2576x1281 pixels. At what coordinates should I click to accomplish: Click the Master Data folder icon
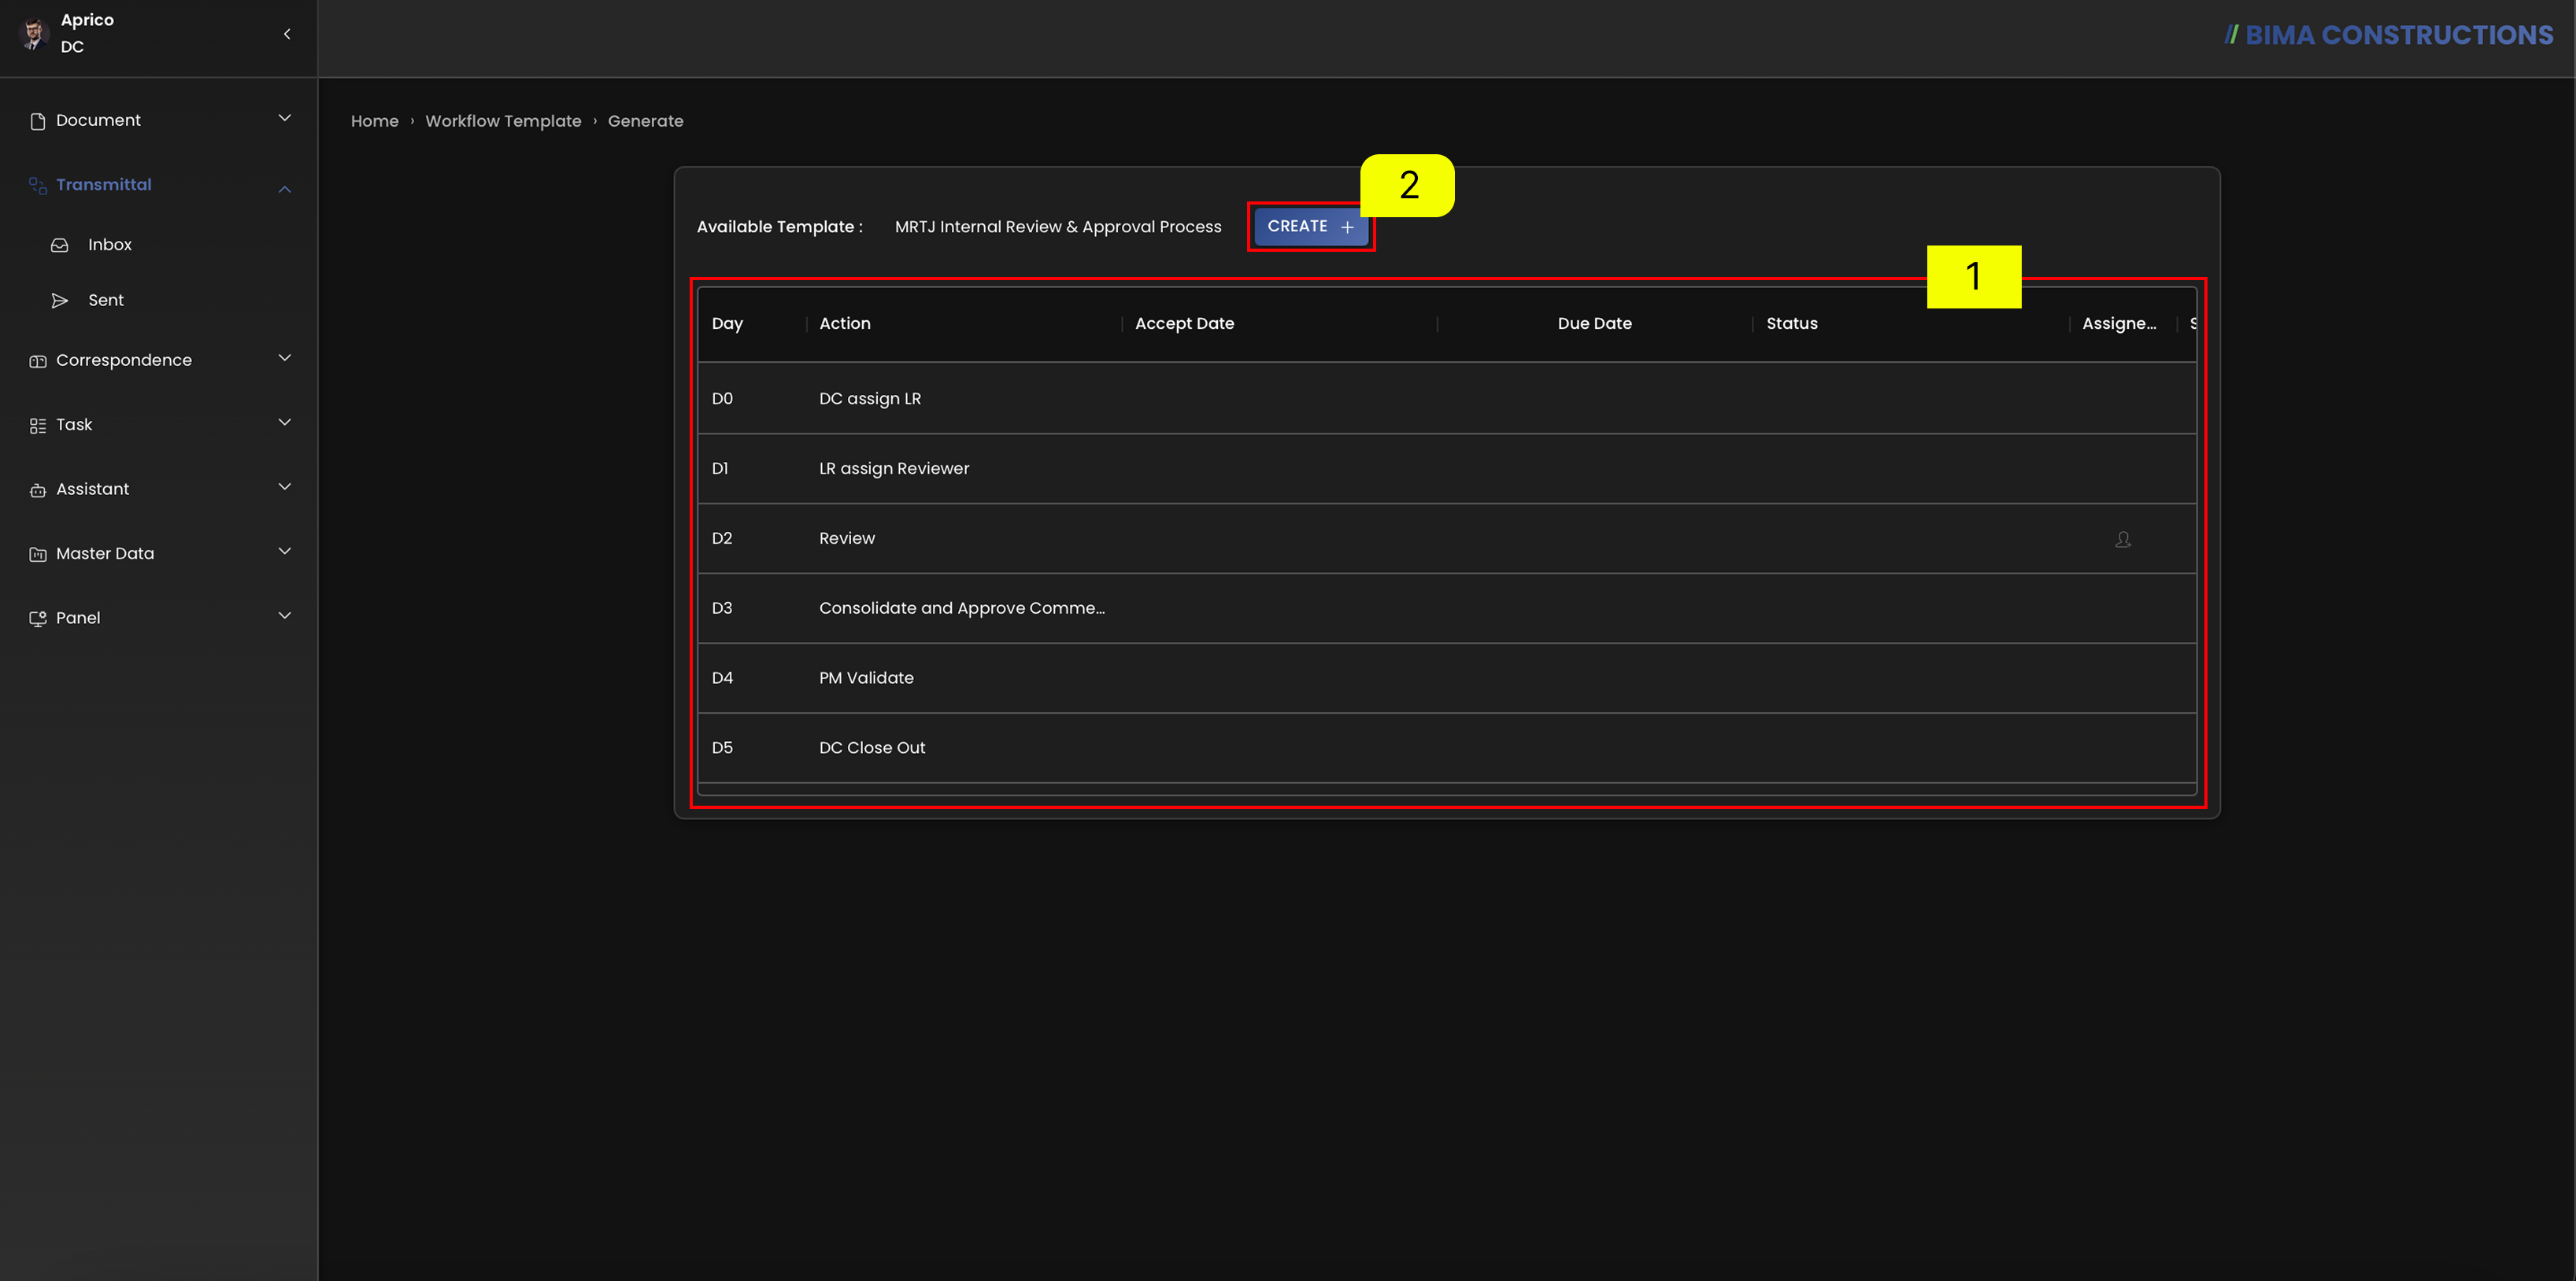tap(38, 555)
